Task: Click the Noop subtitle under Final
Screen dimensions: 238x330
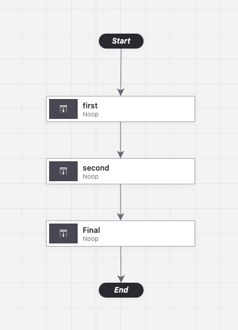Action: [91, 239]
